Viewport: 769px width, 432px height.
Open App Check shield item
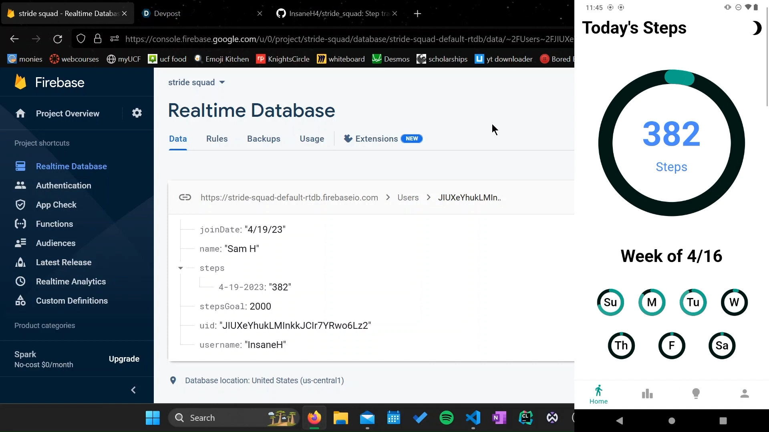[x=56, y=205]
